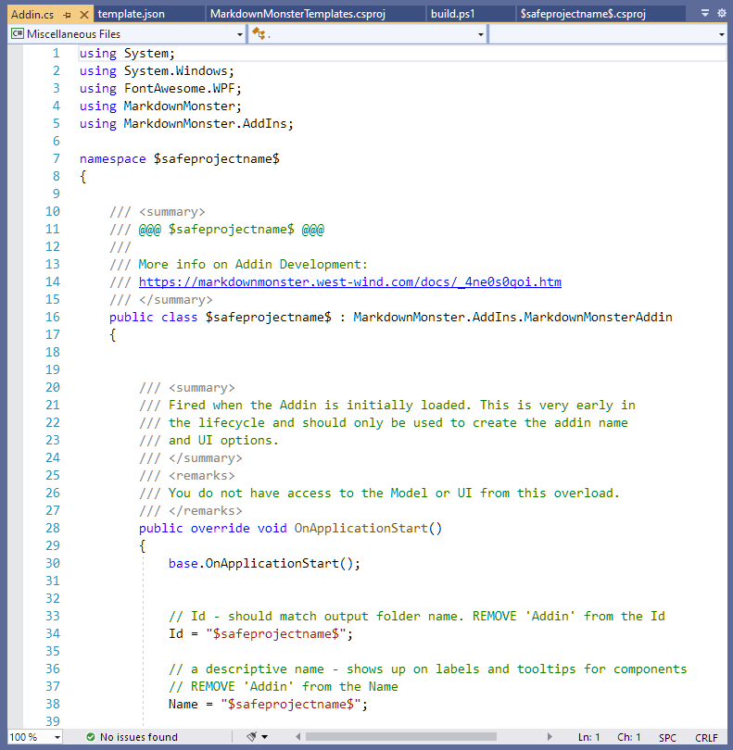Click the OnApplicationStart() method name
The height and width of the screenshot is (750, 733).
(368, 528)
